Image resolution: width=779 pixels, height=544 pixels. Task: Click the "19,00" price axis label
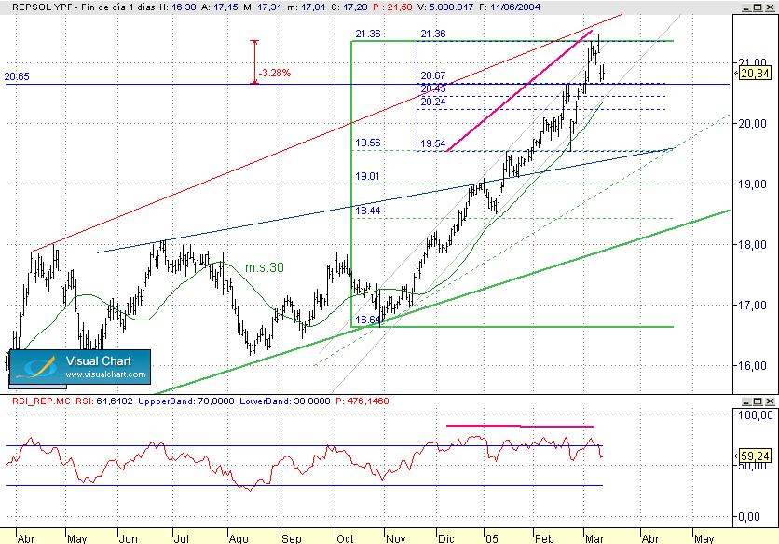click(x=752, y=184)
